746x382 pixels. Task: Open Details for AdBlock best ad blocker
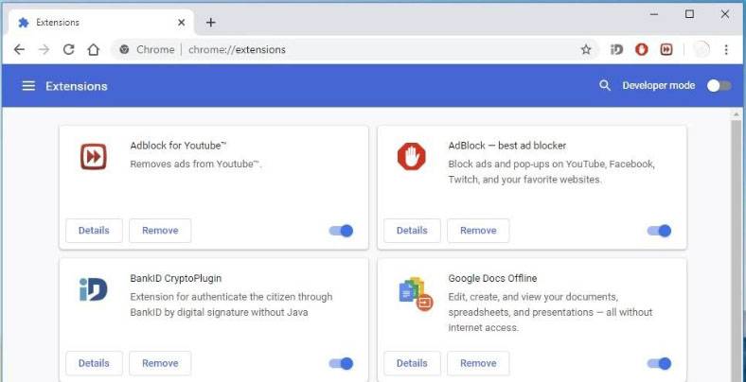[x=412, y=231]
